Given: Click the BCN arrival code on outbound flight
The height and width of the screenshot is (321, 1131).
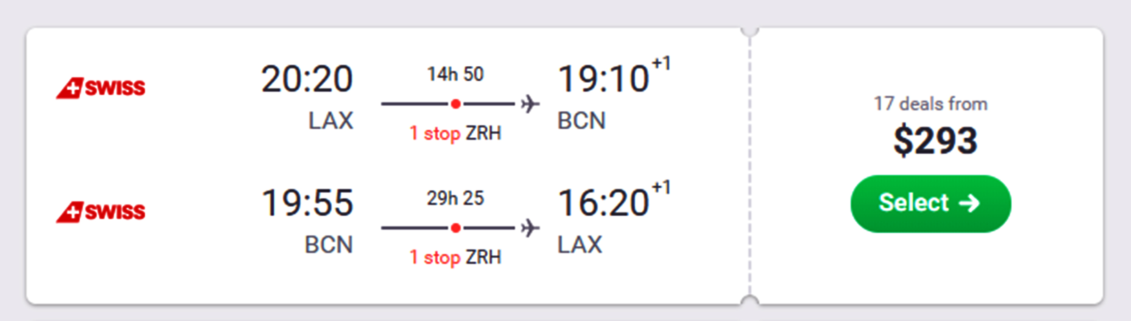Looking at the screenshot, I should click(582, 121).
